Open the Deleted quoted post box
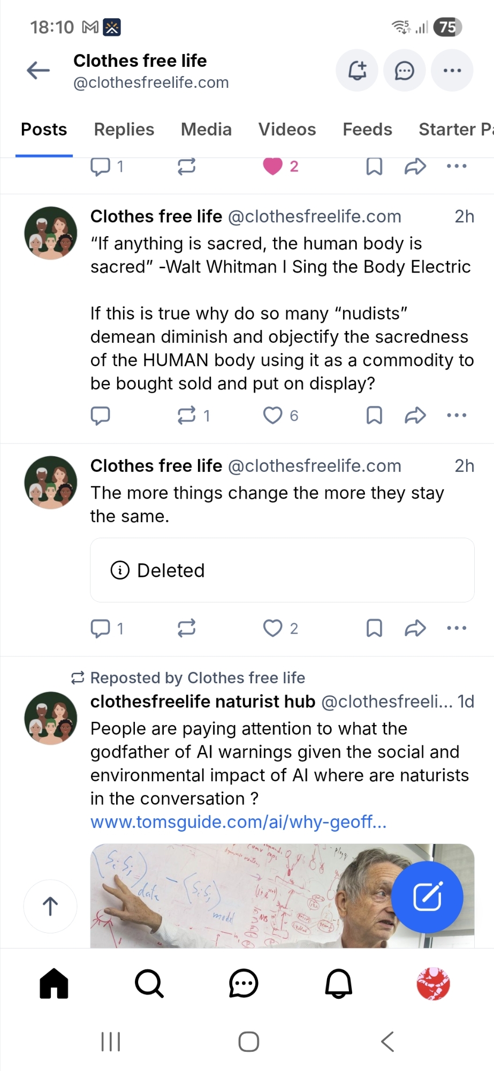The image size is (494, 1071). pyautogui.click(x=282, y=570)
